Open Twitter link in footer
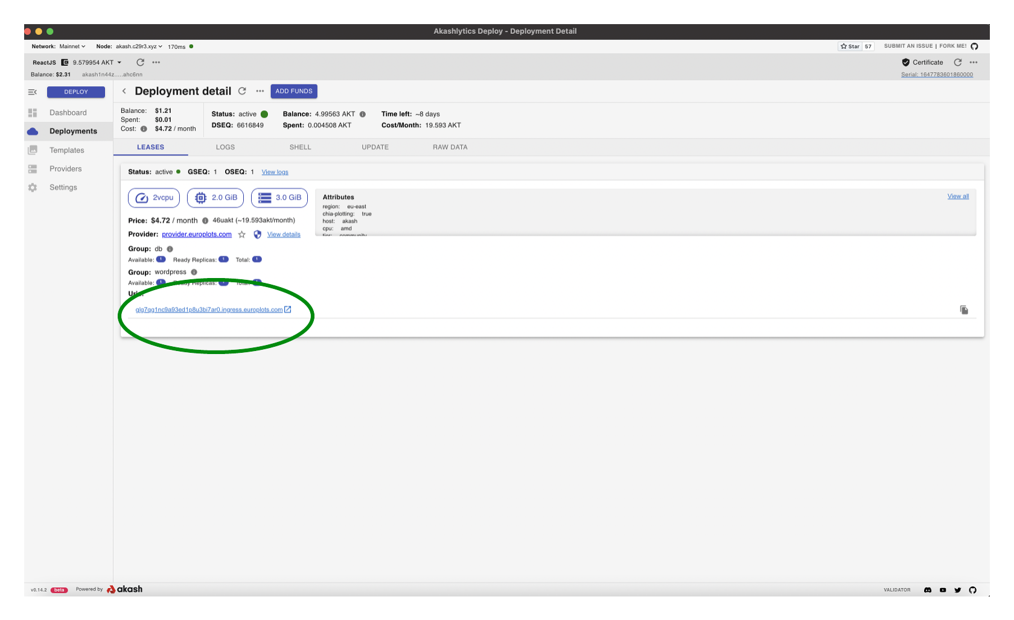1014x620 pixels. coord(958,590)
